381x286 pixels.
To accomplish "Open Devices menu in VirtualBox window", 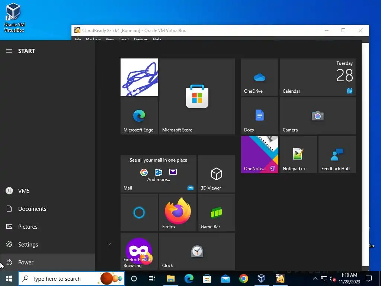I will [x=141, y=39].
